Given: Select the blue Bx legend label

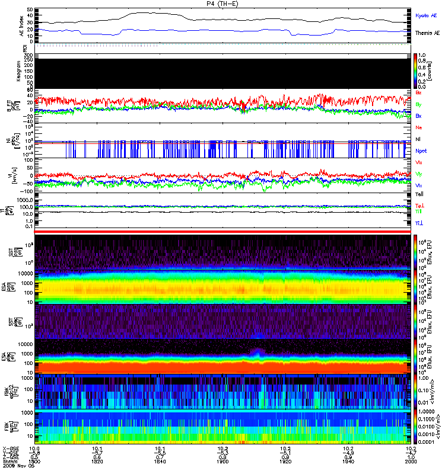Looking at the screenshot, I should 418,116.
